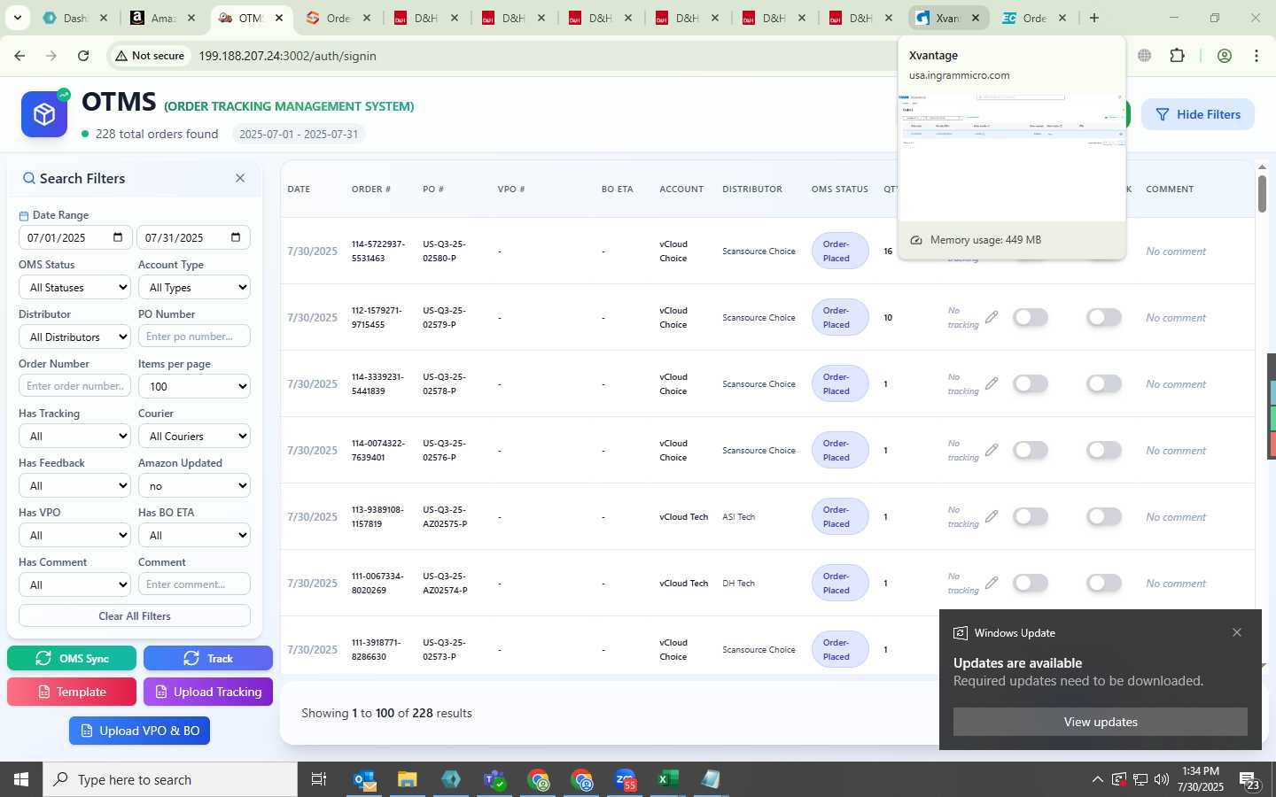Flip the switch before No comment in ASI Tech row
The image size is (1276, 797).
[1104, 516]
